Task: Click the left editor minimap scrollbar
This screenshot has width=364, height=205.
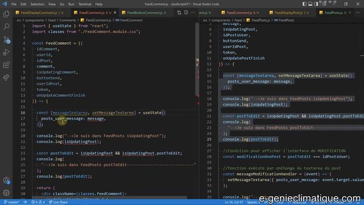Action: tap(197, 59)
